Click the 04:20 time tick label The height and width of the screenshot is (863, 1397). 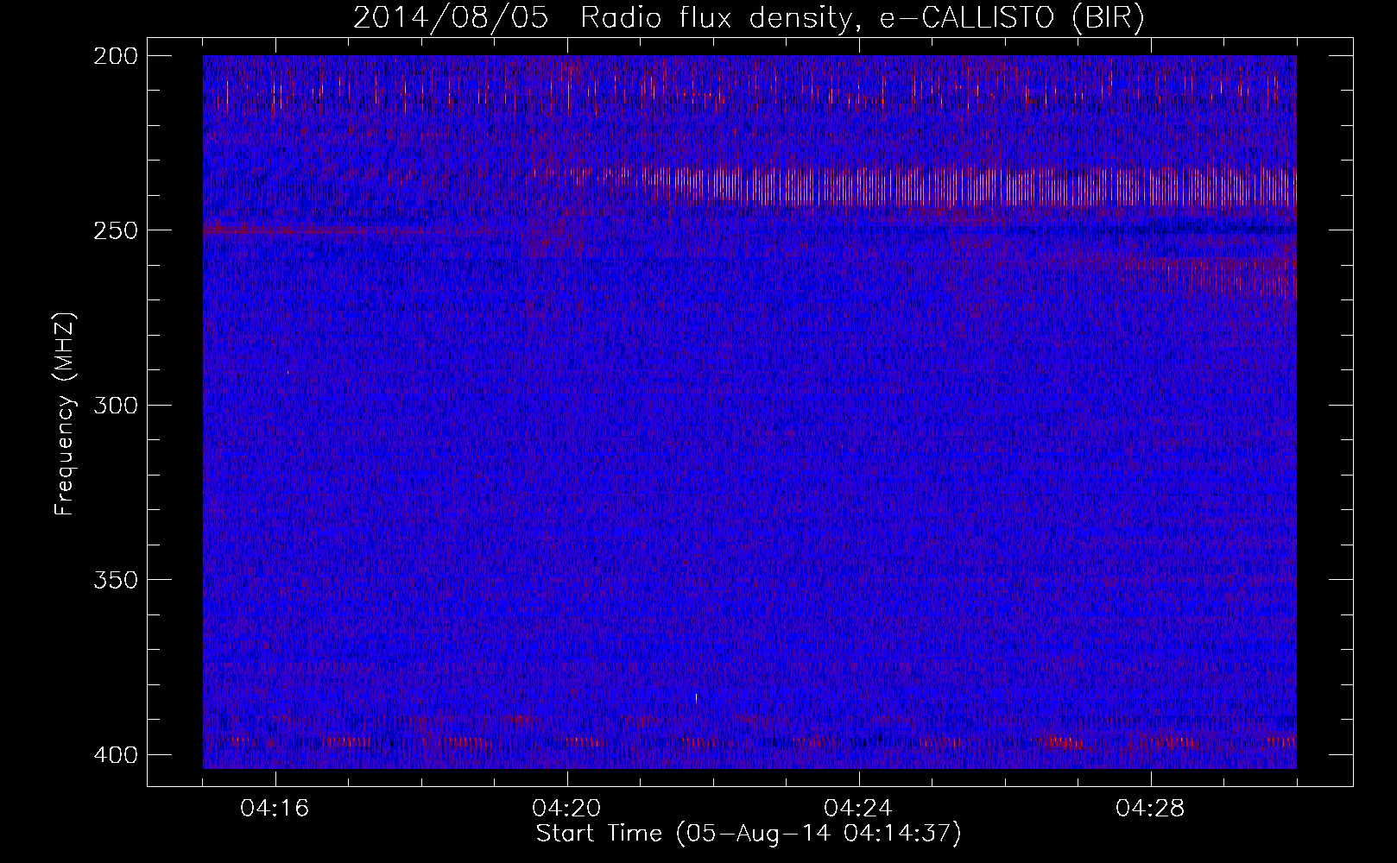coord(567,809)
